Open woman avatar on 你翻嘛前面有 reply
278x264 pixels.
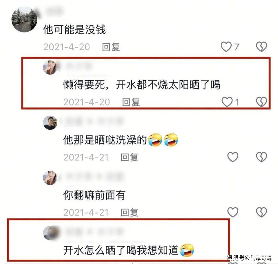pos(50,178)
